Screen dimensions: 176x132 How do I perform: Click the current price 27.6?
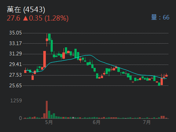tap(14, 18)
